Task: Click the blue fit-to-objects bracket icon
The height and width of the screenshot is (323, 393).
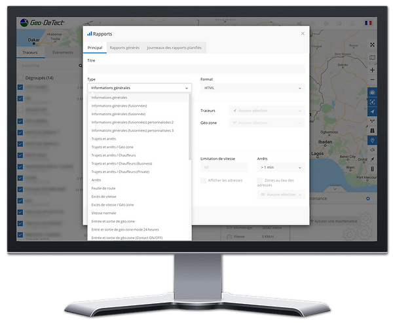Action: tap(372, 102)
